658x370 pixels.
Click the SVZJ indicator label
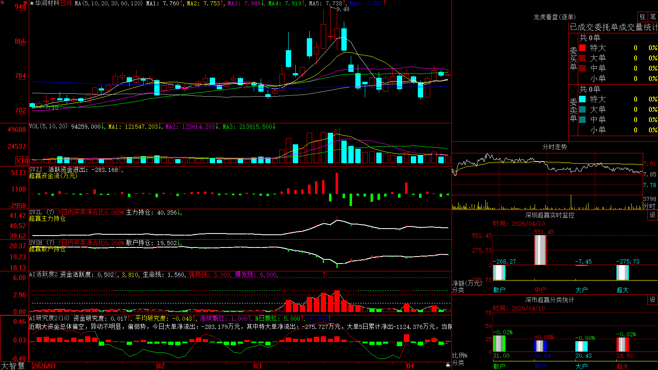36,169
